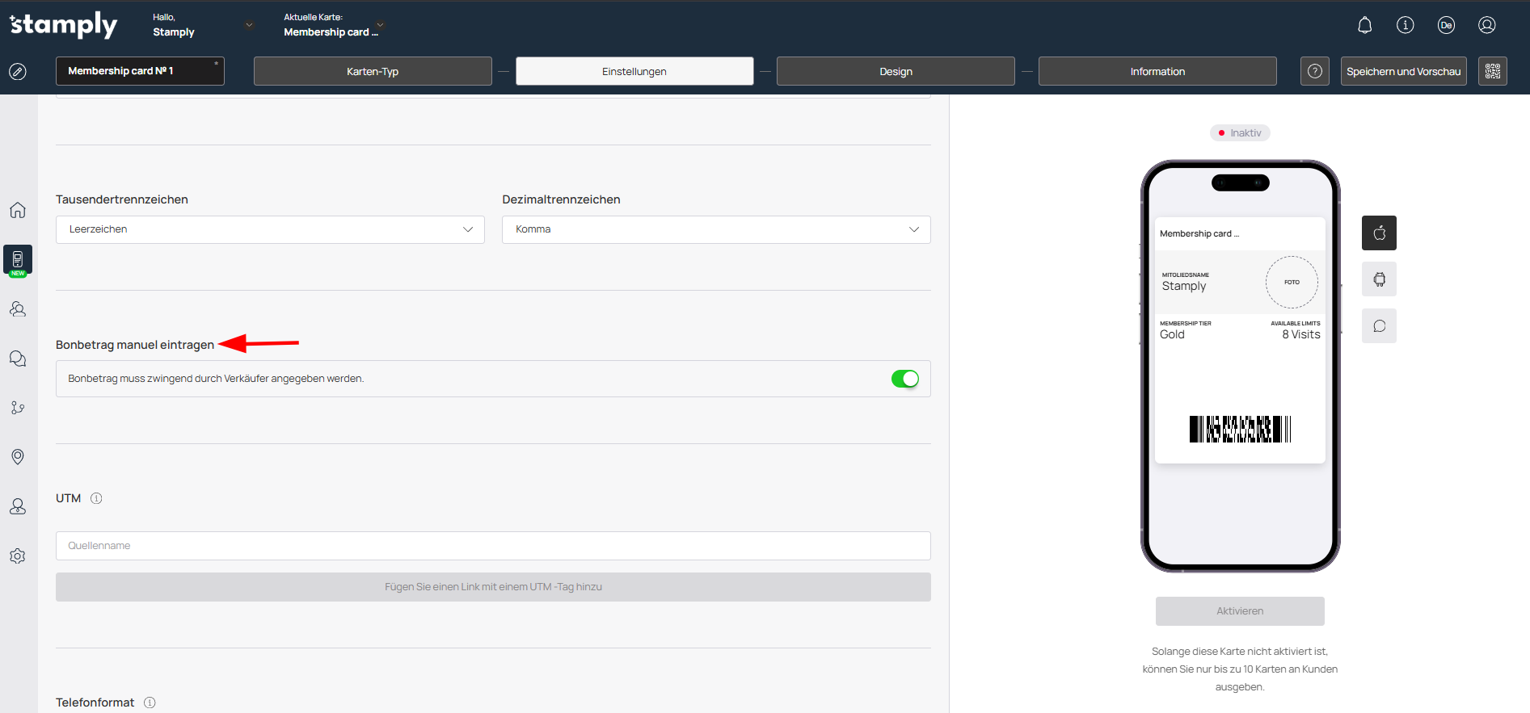Expand the Tausendertrennzeichen dropdown
Image resolution: width=1530 pixels, height=713 pixels.
[x=270, y=229]
